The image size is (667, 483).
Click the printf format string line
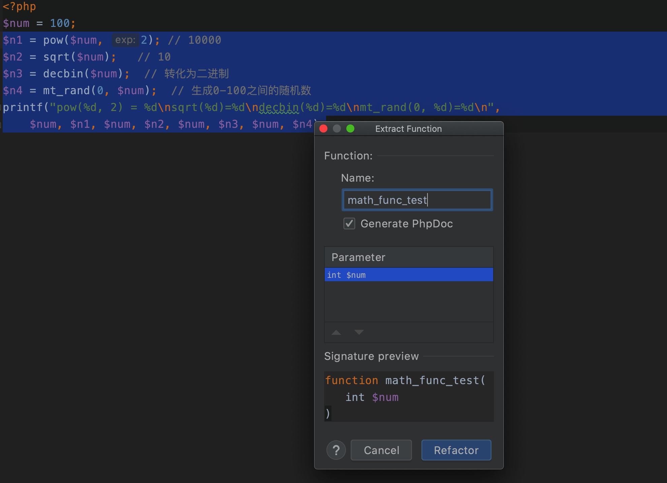coord(252,107)
